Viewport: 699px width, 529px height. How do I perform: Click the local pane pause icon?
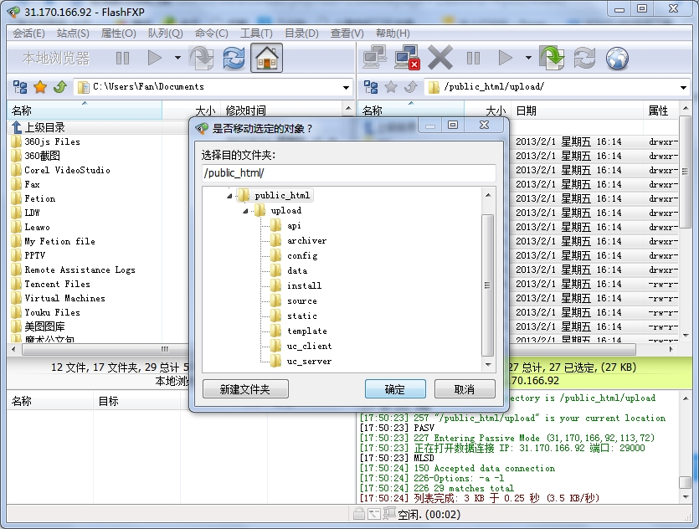pyautogui.click(x=123, y=58)
